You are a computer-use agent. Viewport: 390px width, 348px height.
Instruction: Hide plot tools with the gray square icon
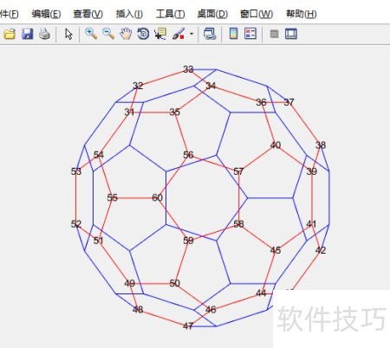[x=274, y=34]
